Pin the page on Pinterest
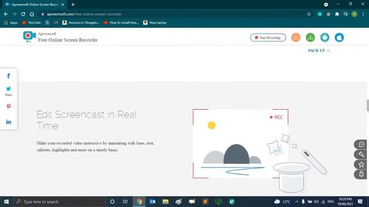This screenshot has height=207, width=369. coord(9,106)
